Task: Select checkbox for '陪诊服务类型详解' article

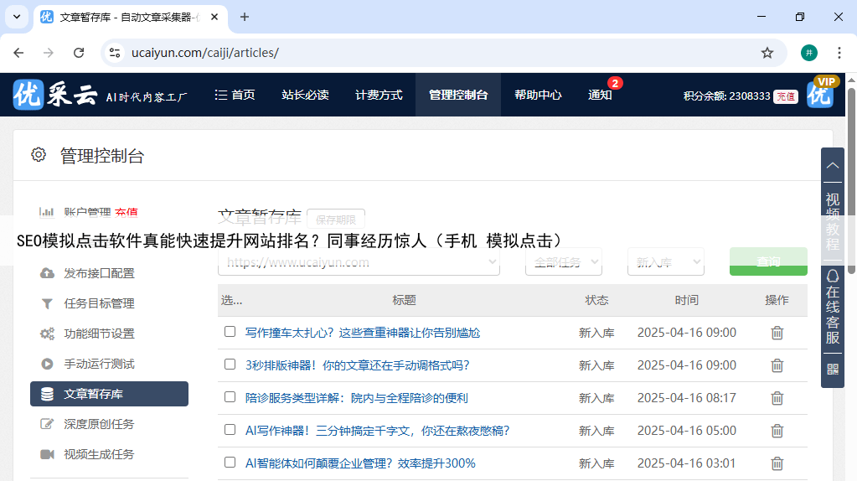Action: coord(230,397)
